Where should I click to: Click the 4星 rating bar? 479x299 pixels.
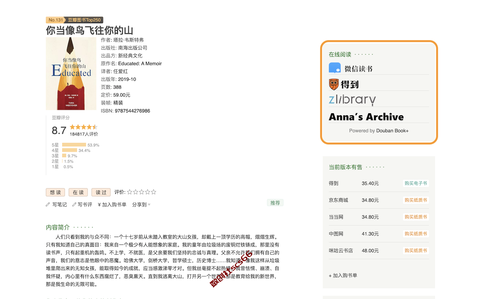pos(70,150)
